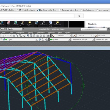Click the Help question mark icon
110x110 pixels.
click(x=48, y=36)
